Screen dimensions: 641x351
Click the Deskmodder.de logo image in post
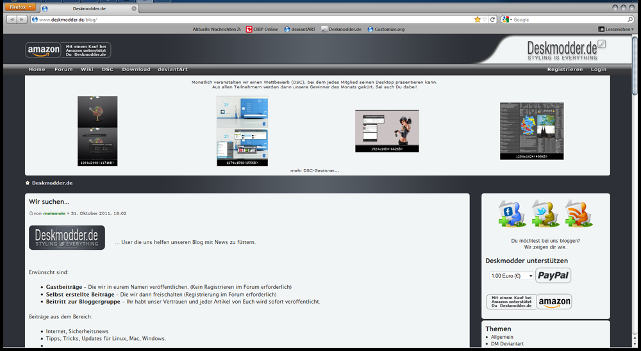tap(67, 238)
